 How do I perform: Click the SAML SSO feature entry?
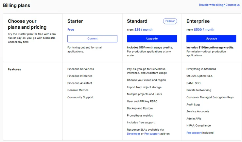click(193, 83)
